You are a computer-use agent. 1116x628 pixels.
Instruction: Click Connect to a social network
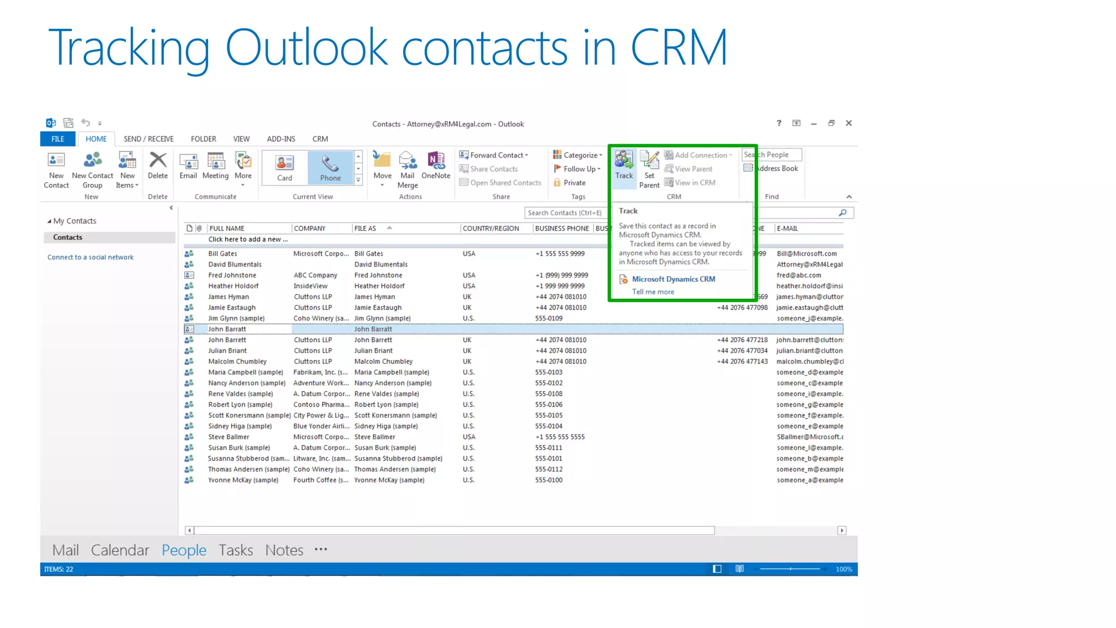[x=90, y=257]
